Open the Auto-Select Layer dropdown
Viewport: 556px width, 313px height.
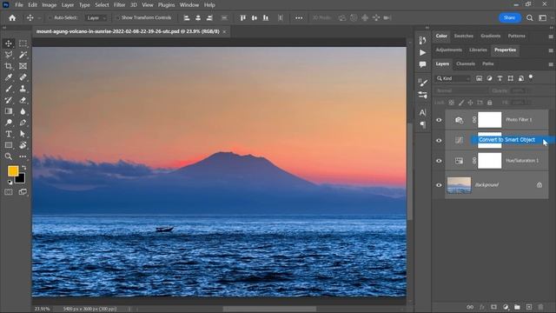pos(96,17)
